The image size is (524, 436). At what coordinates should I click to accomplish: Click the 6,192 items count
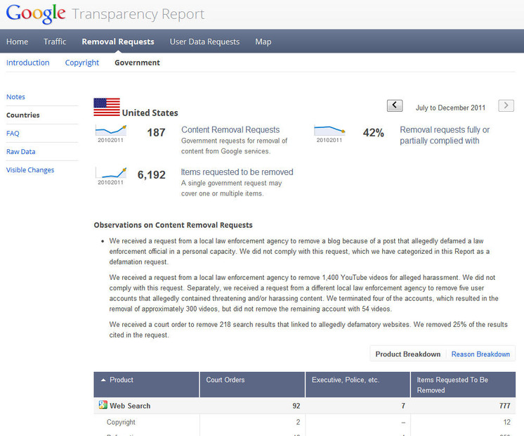[x=152, y=175]
